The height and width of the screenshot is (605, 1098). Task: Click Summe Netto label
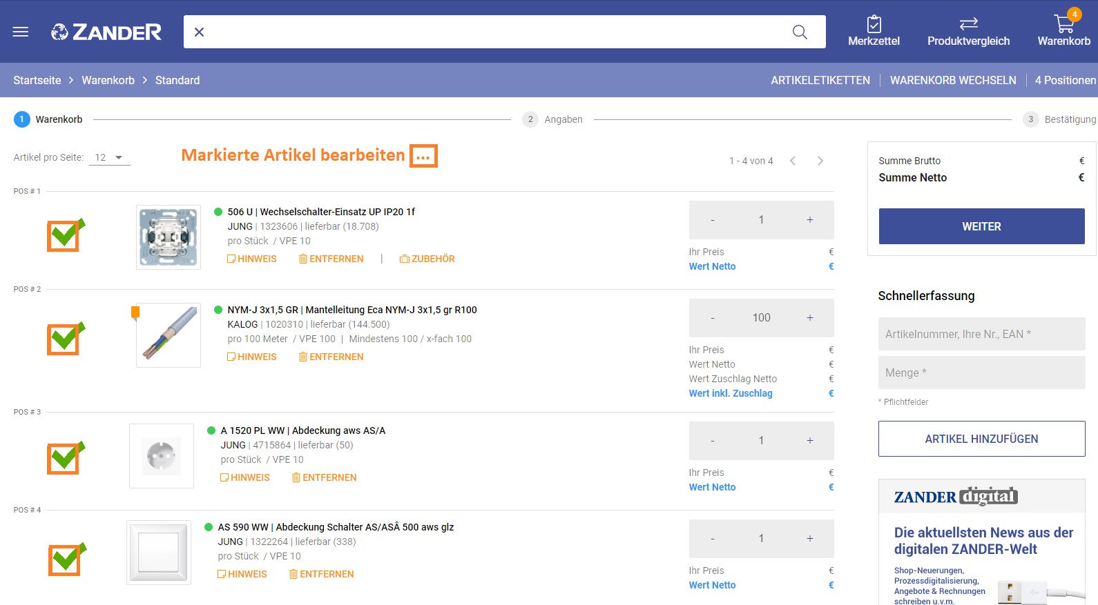tap(912, 178)
